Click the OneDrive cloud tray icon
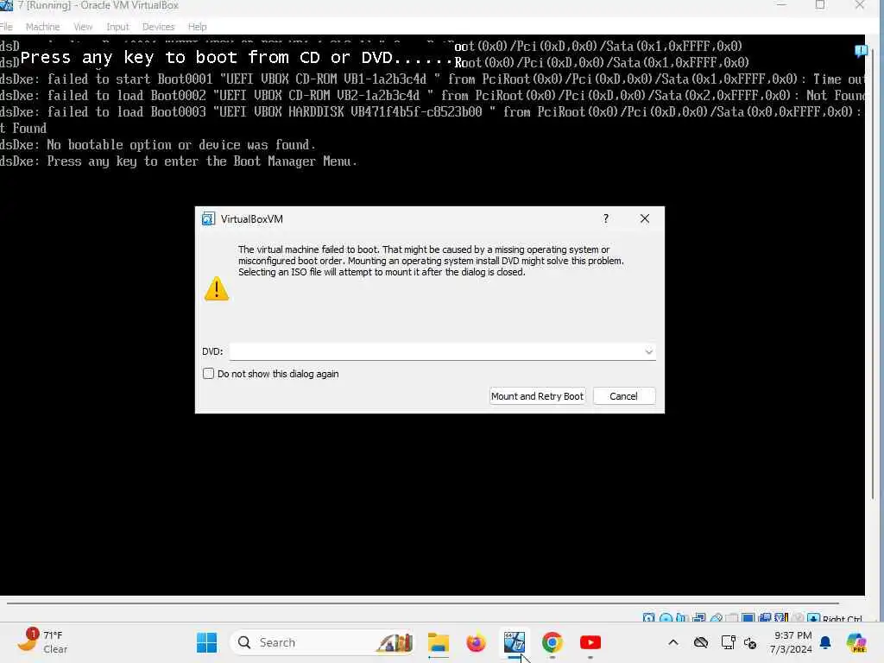Viewport: 884px width, 663px height. [701, 642]
